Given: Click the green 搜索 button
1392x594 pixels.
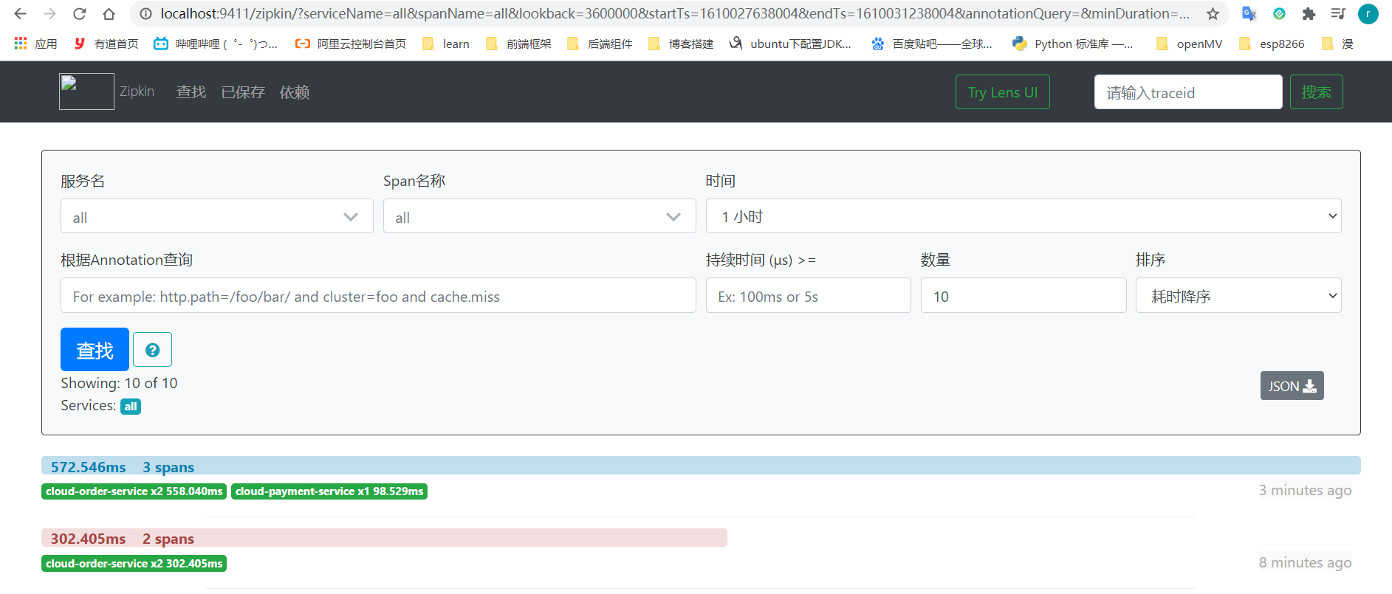Looking at the screenshot, I should point(1316,92).
